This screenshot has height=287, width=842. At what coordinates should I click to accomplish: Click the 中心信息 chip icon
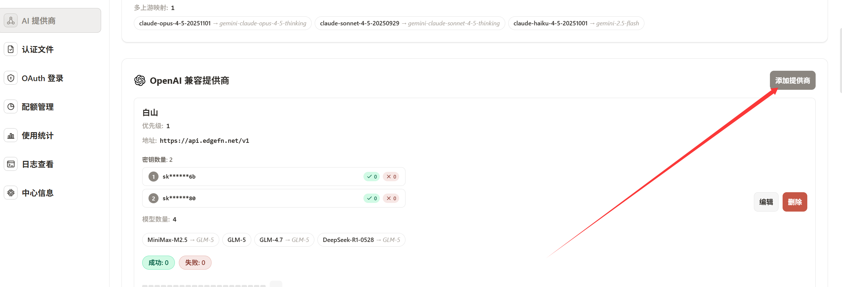pyautogui.click(x=11, y=193)
